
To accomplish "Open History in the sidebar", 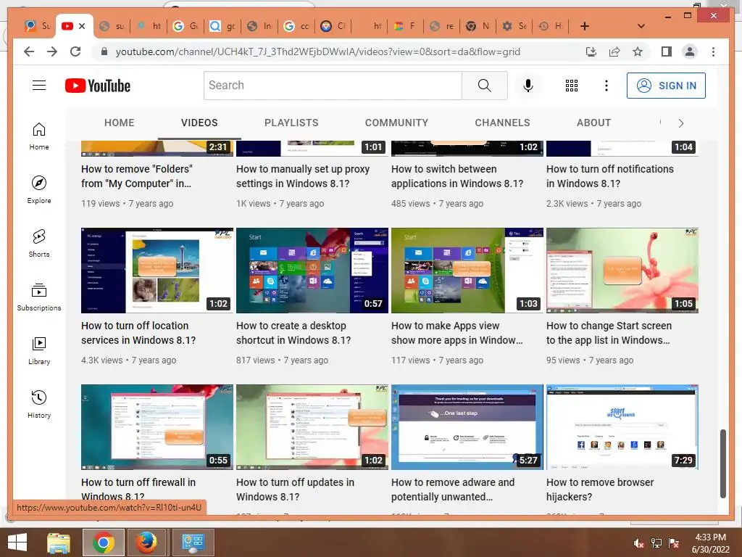I will pos(39,404).
